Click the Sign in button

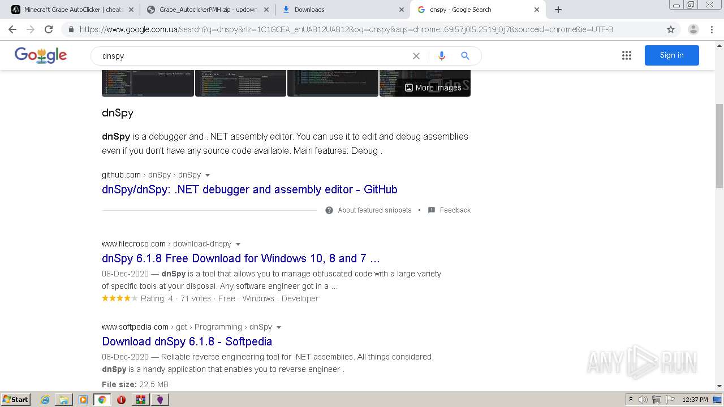(671, 55)
